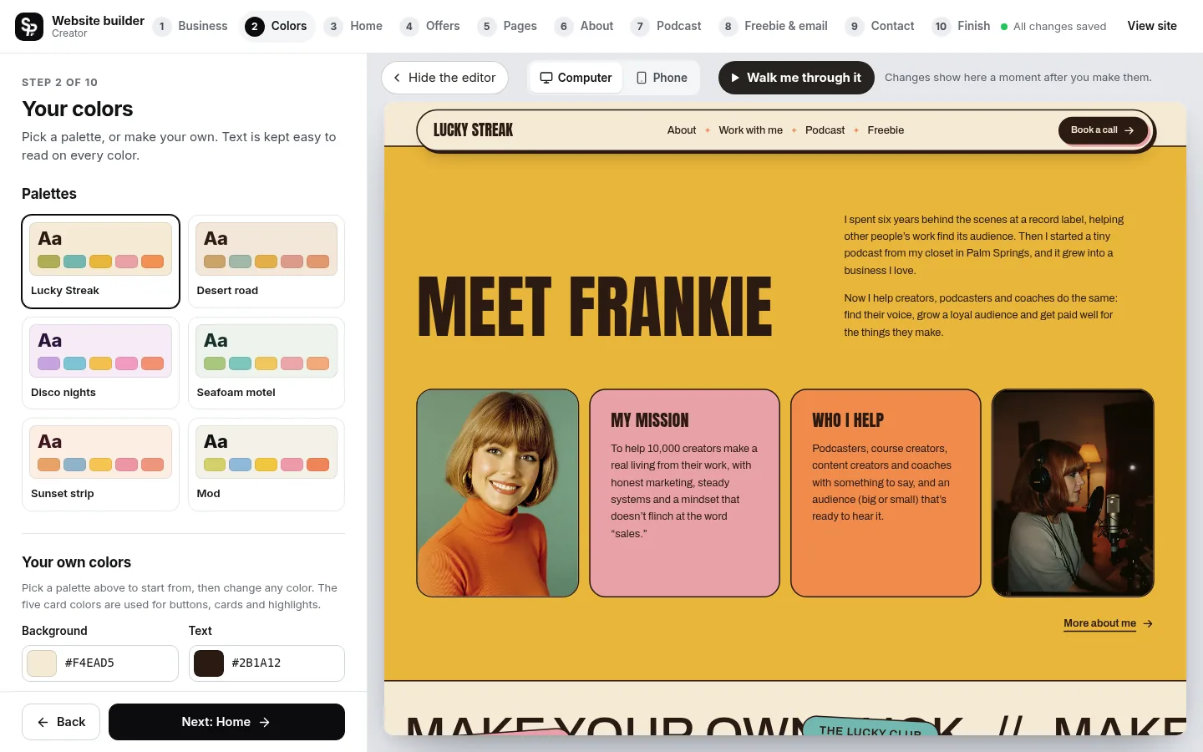The image size is (1203, 752).
Task: Choose the Sunset strip palette
Action: pos(100,465)
